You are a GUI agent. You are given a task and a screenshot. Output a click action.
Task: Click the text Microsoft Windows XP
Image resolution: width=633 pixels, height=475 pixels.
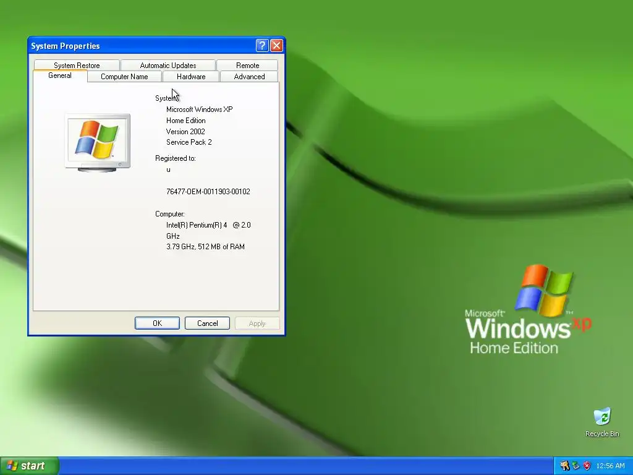point(200,109)
